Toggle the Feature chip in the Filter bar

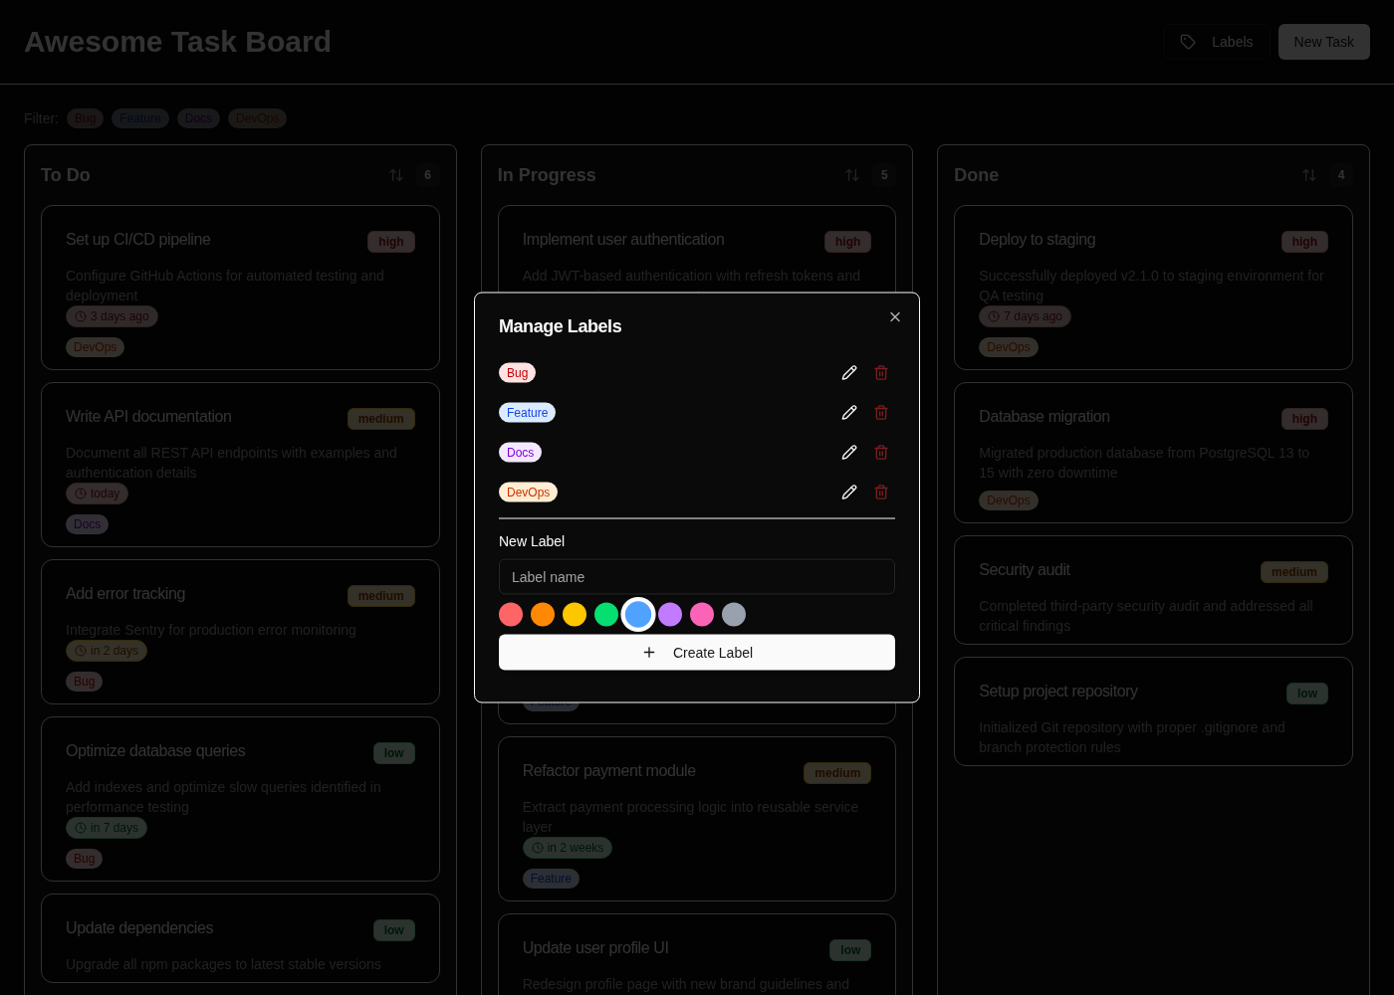coord(140,118)
